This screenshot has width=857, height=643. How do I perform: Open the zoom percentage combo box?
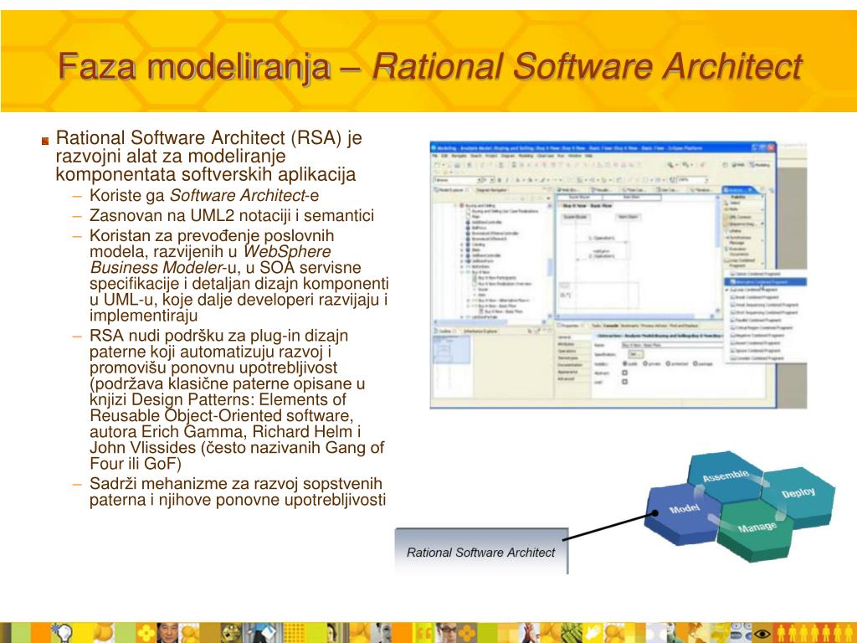click(693, 180)
